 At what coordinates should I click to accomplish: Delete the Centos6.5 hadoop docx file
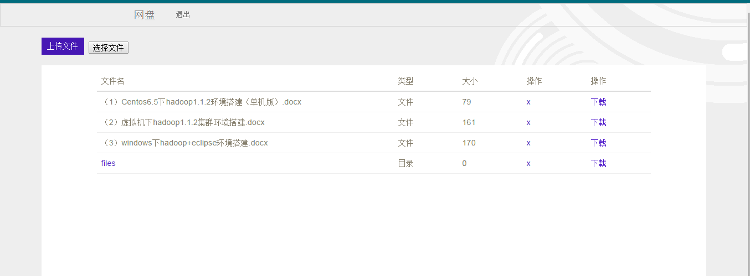(x=528, y=102)
